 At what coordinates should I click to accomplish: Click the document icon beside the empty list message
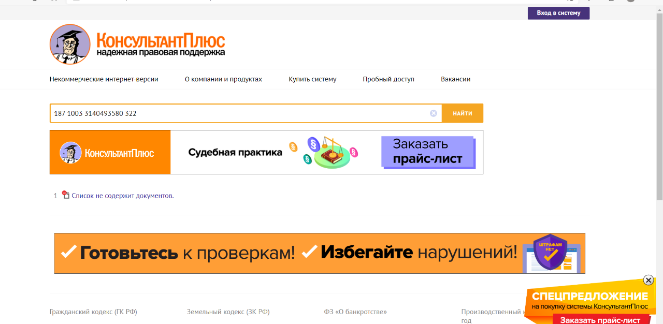[x=65, y=195]
